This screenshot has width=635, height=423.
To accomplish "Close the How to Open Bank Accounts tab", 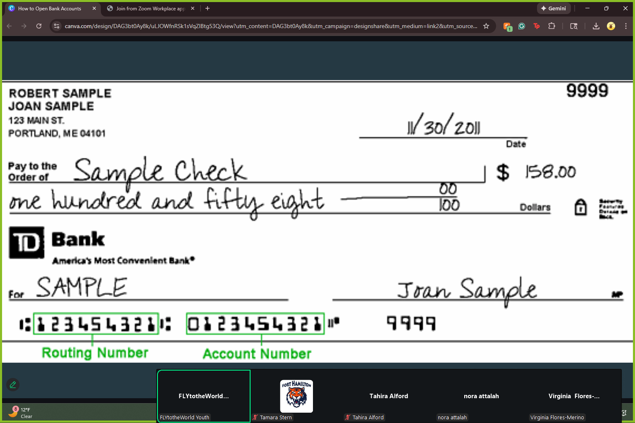I will tap(94, 8).
